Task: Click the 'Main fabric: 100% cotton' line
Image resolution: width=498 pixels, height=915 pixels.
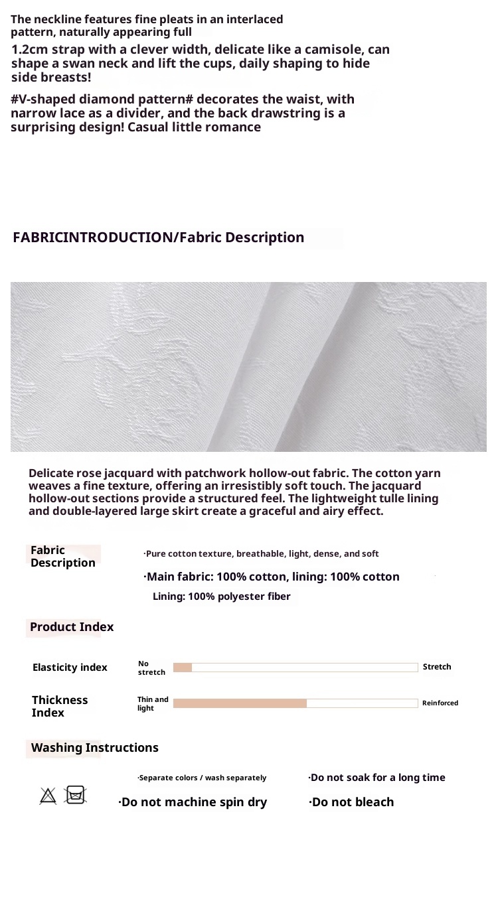Action: click(272, 577)
